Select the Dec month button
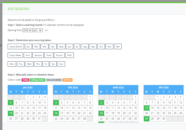The image size is (186, 130). (x=118, y=47)
